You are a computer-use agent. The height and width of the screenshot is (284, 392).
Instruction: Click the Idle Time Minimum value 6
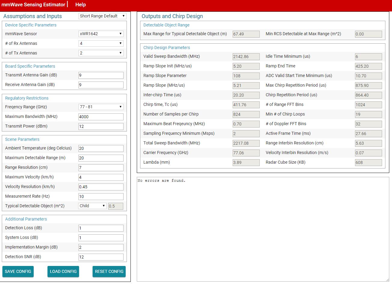pos(369,57)
